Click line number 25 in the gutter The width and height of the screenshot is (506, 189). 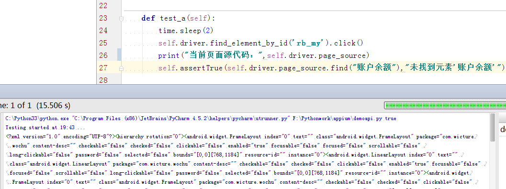pyautogui.click(x=103, y=43)
